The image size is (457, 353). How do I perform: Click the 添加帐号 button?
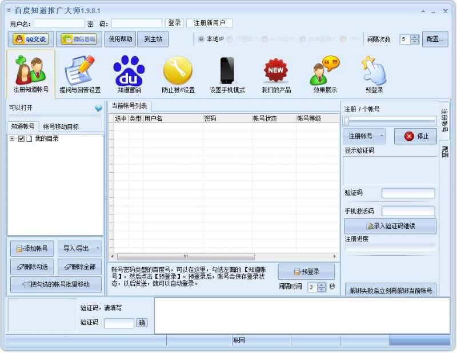point(32,248)
